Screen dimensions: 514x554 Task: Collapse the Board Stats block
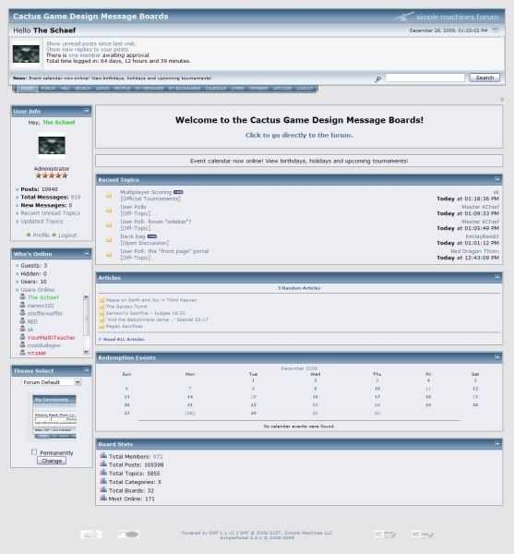497,443
